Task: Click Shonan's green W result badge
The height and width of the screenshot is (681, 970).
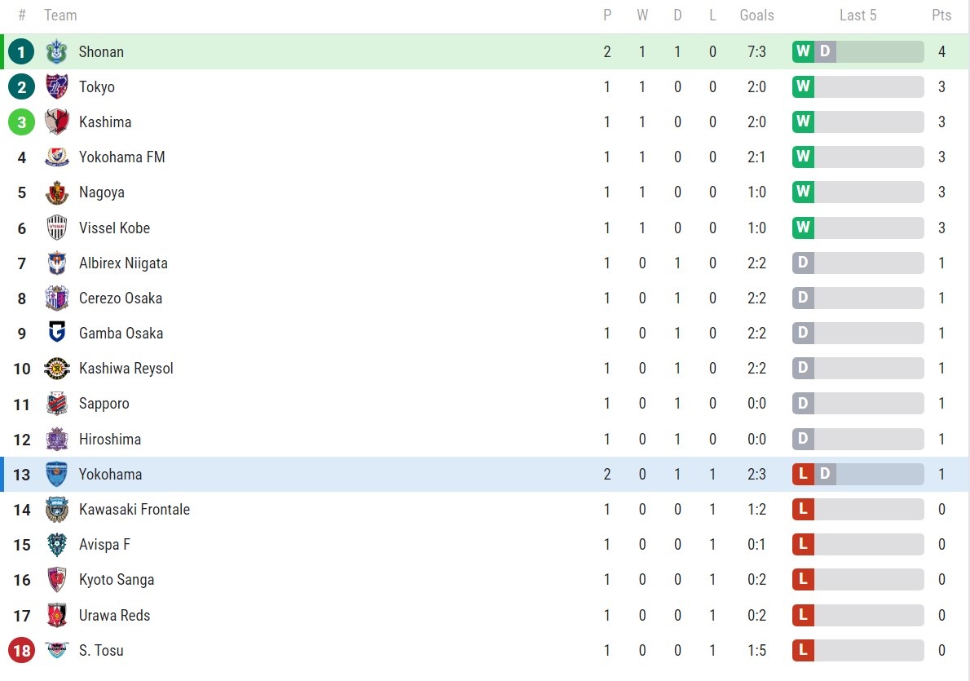Action: [x=803, y=51]
